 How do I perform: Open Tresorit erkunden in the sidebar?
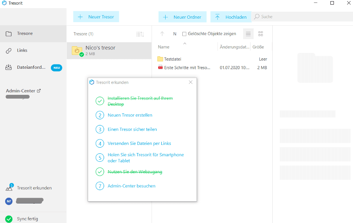33,188
